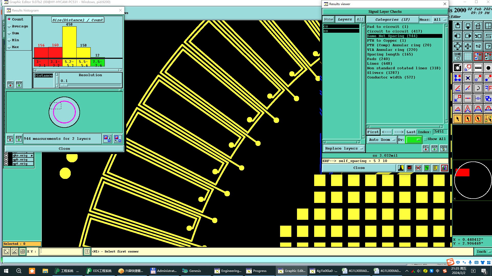Click the zoom in contracting arrows icon

pyautogui.click(x=468, y=46)
